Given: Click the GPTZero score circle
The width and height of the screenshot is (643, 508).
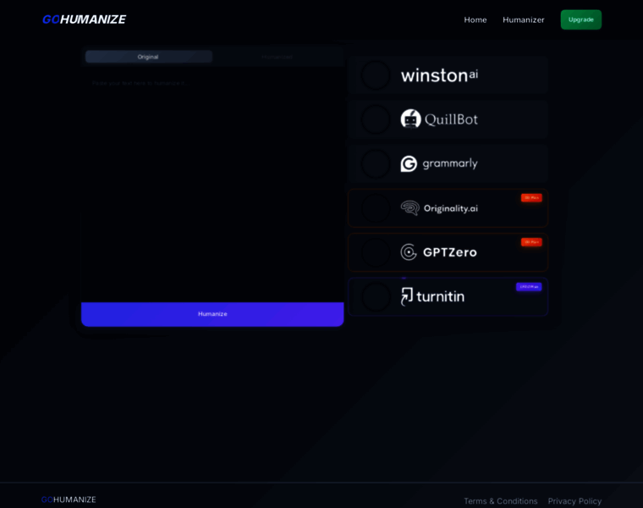Looking at the screenshot, I should coord(376,252).
